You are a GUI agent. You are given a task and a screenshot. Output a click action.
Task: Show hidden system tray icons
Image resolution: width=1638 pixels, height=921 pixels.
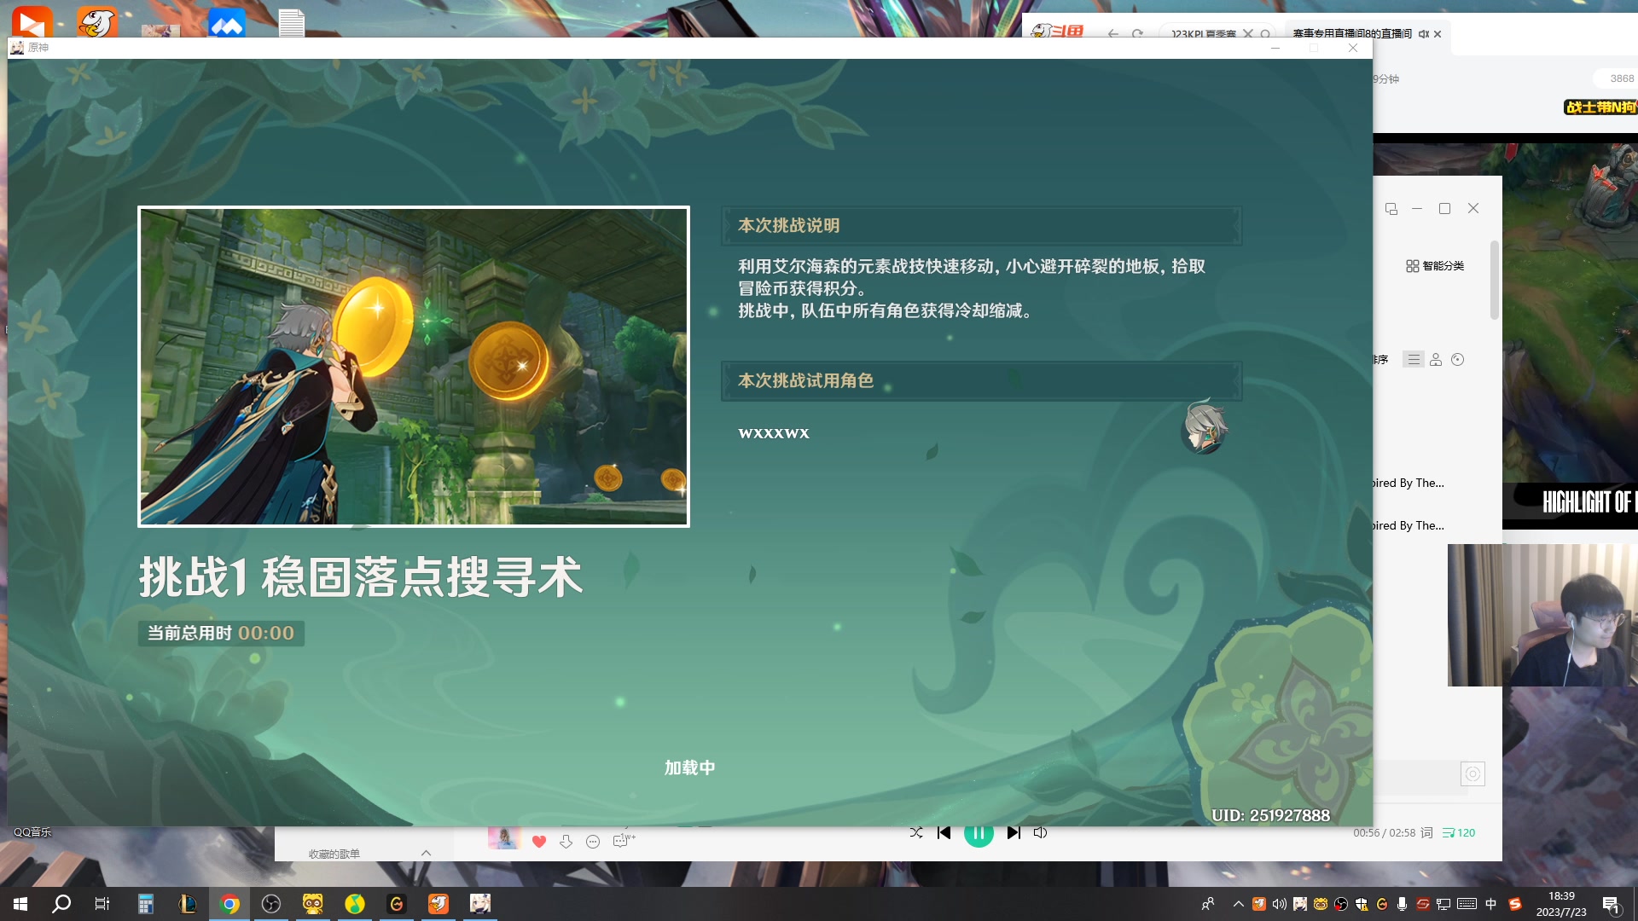[x=1238, y=904]
